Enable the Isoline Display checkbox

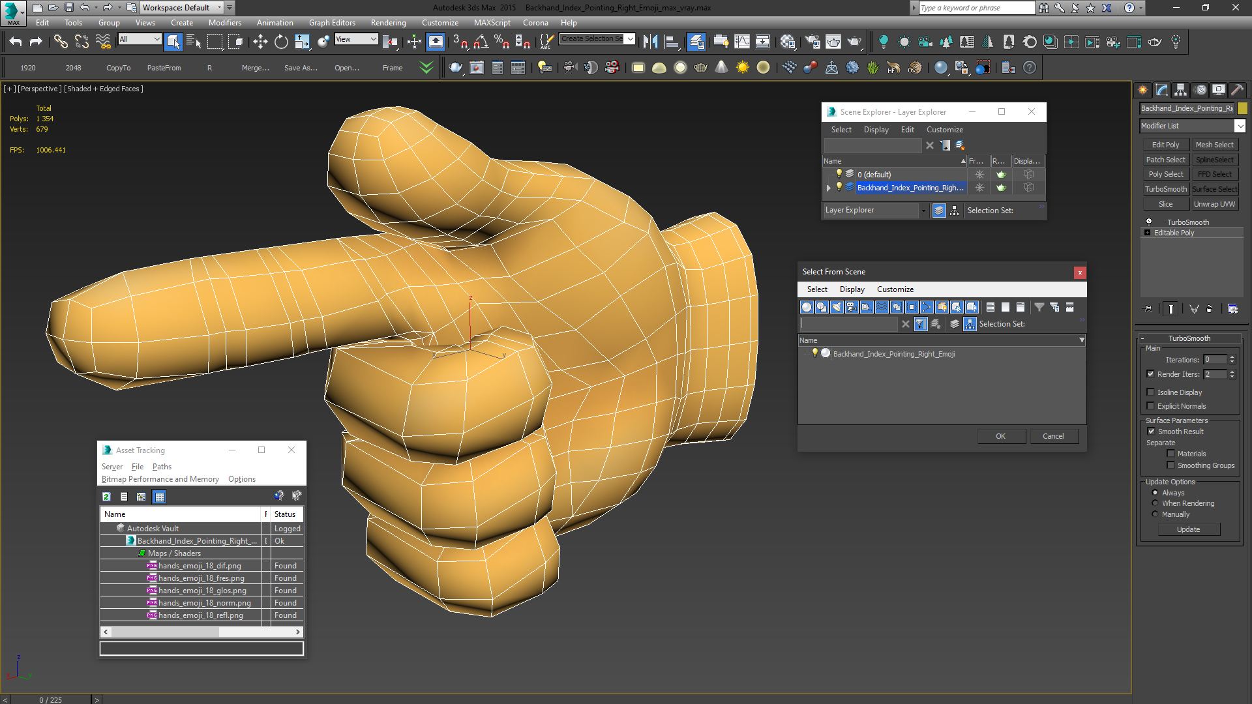point(1151,392)
